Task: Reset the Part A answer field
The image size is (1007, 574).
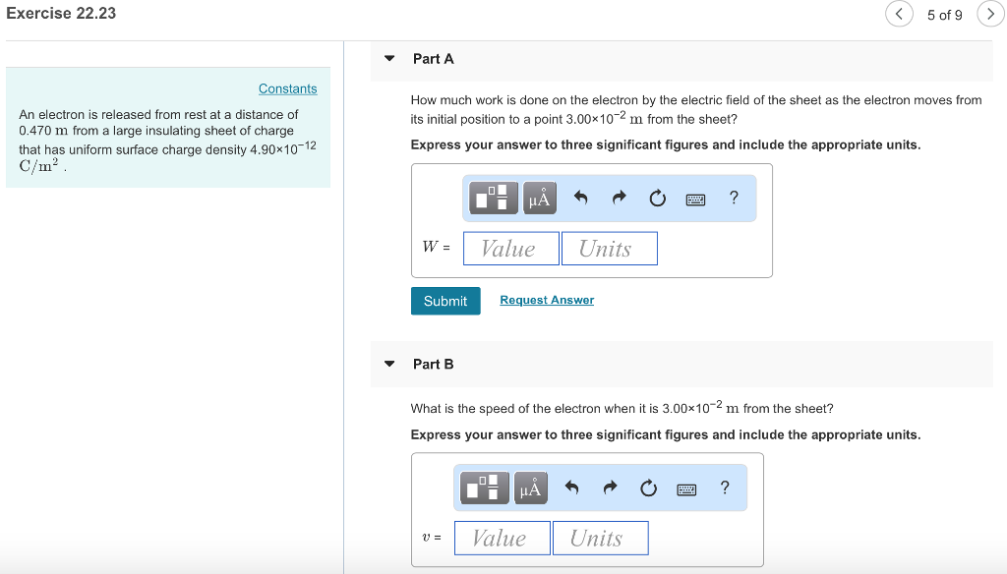Action: [657, 198]
